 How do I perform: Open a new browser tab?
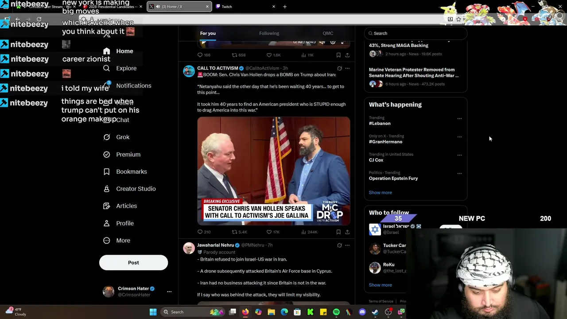point(285,7)
